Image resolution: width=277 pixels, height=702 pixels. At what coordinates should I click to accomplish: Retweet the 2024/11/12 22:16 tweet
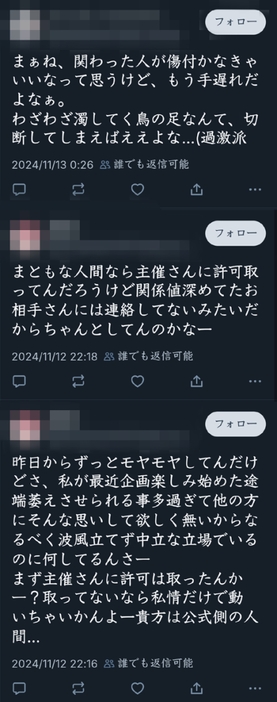[x=78, y=688]
